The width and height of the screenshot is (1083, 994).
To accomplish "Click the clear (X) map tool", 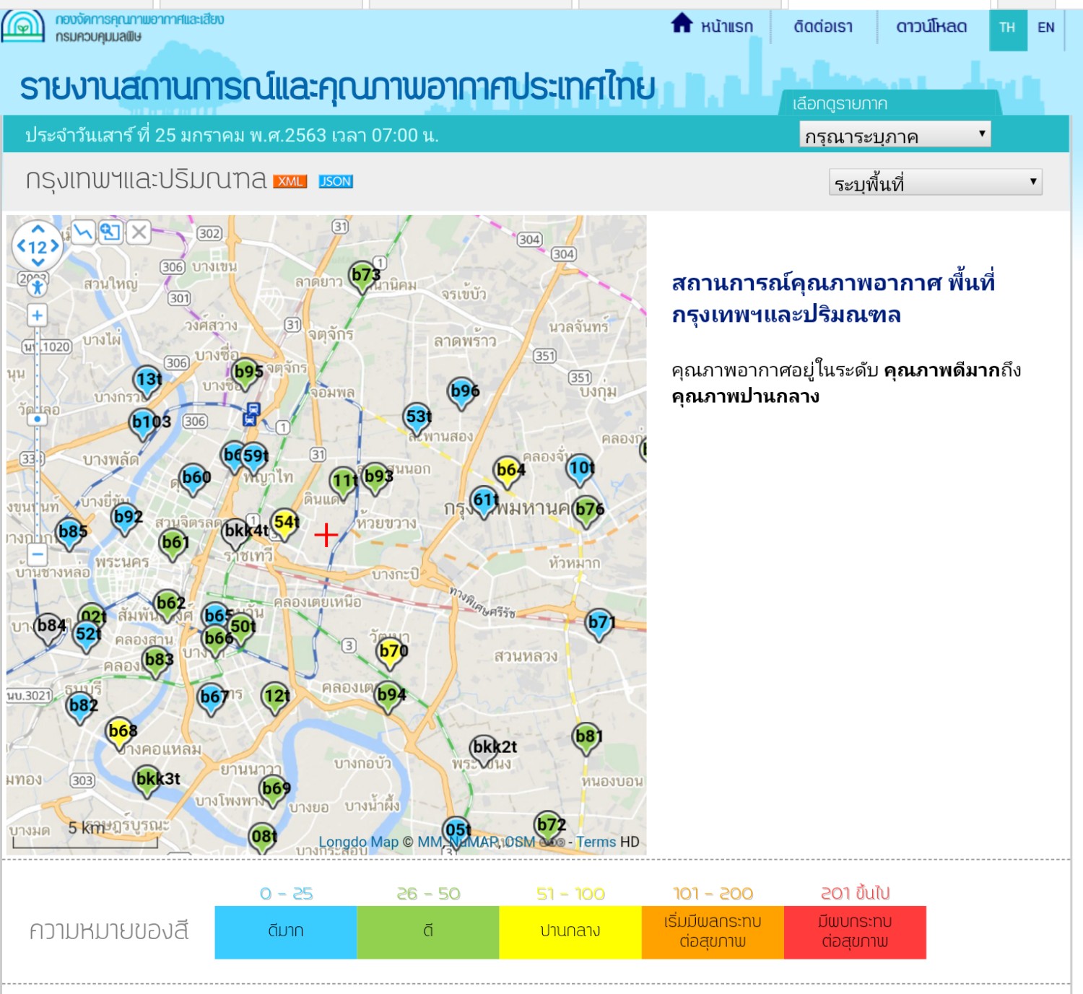I will tap(139, 232).
